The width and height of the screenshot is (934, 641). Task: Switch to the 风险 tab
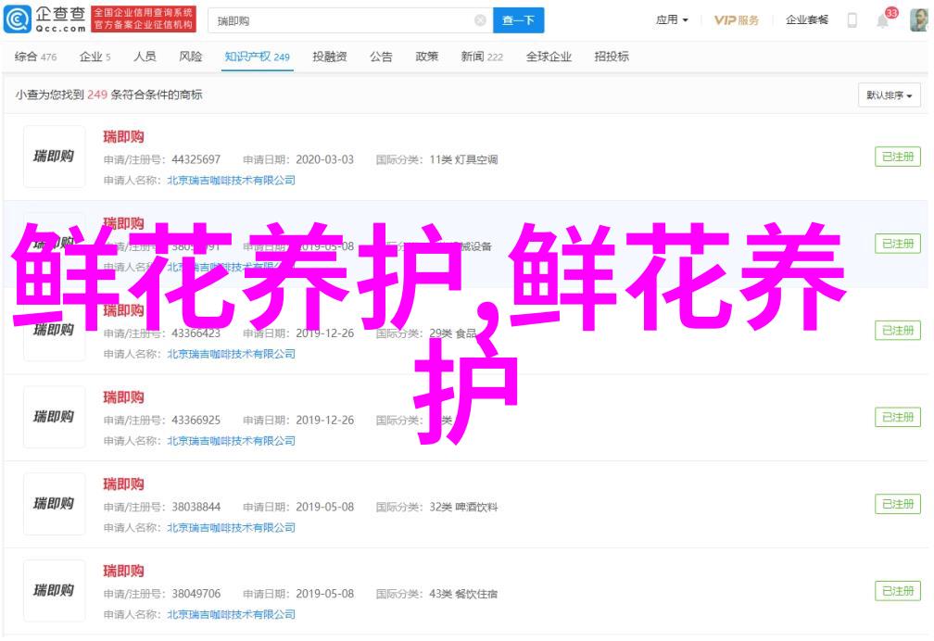pos(191,57)
